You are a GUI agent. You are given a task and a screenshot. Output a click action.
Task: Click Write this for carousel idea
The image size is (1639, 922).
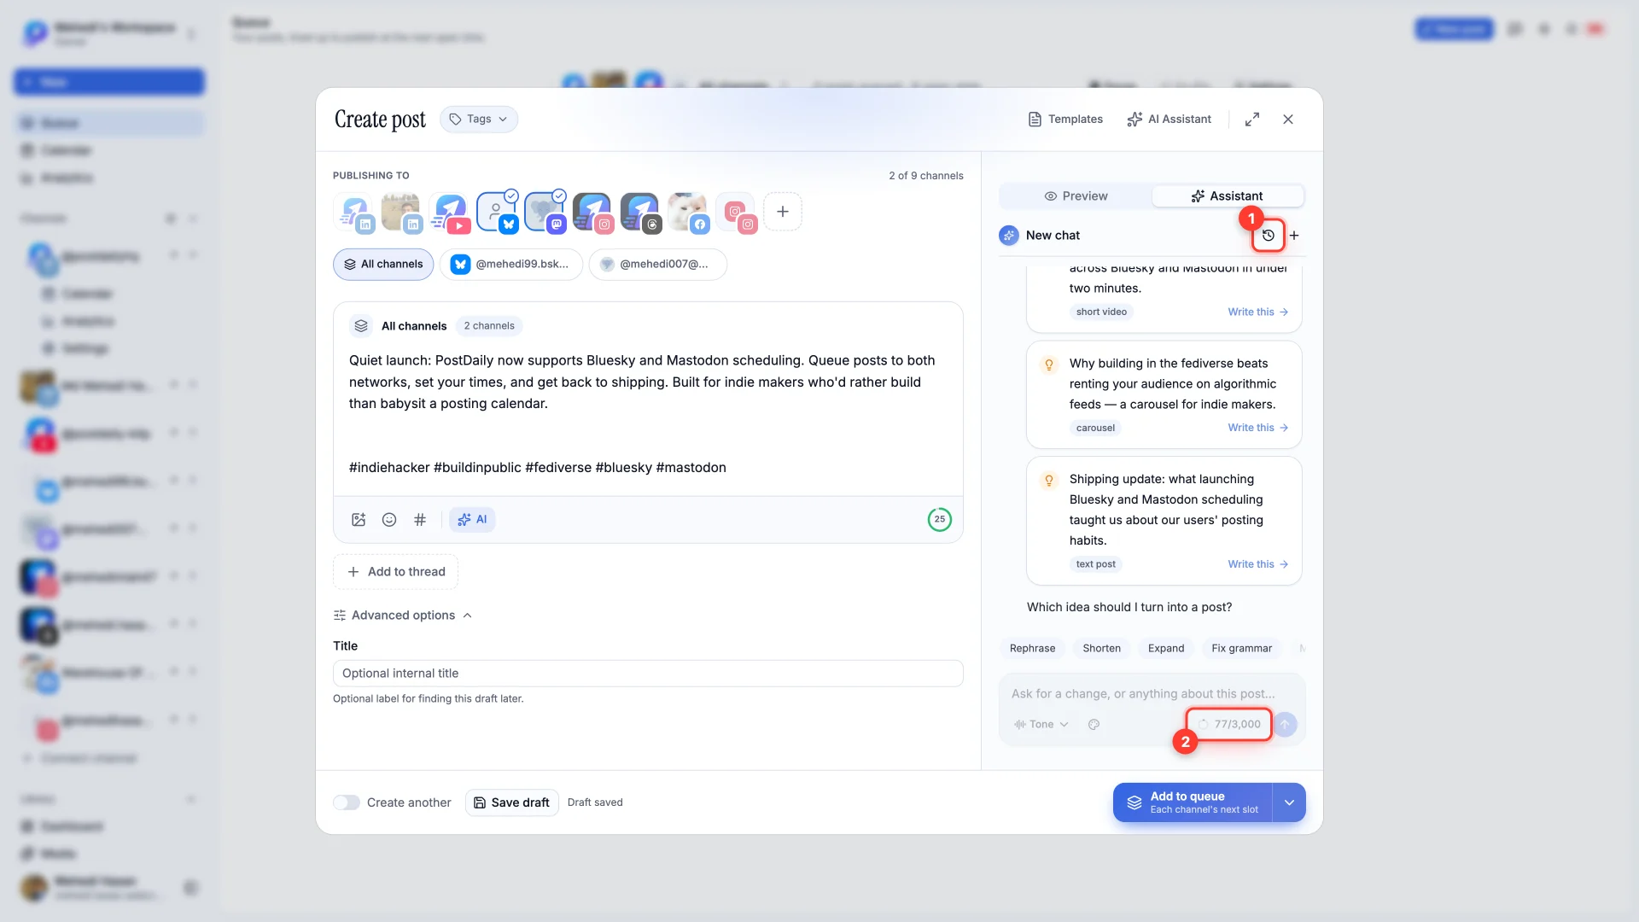coord(1258,428)
